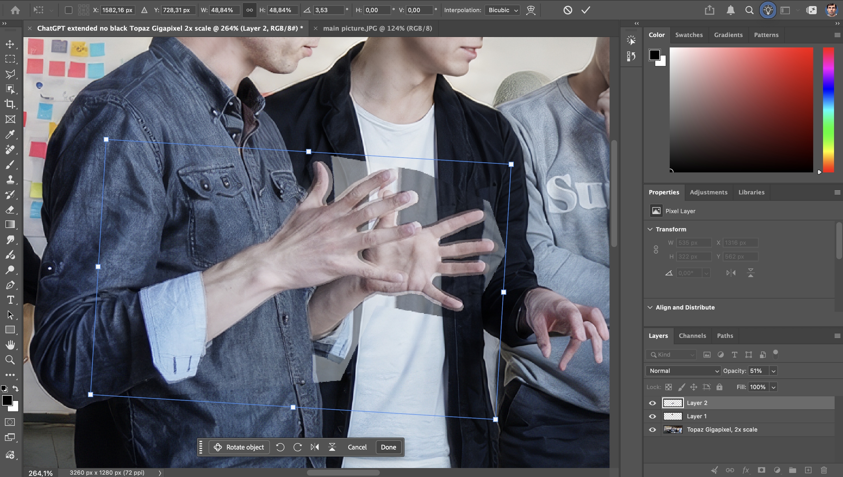
Task: Switch to the Channels tab
Action: pyautogui.click(x=692, y=336)
